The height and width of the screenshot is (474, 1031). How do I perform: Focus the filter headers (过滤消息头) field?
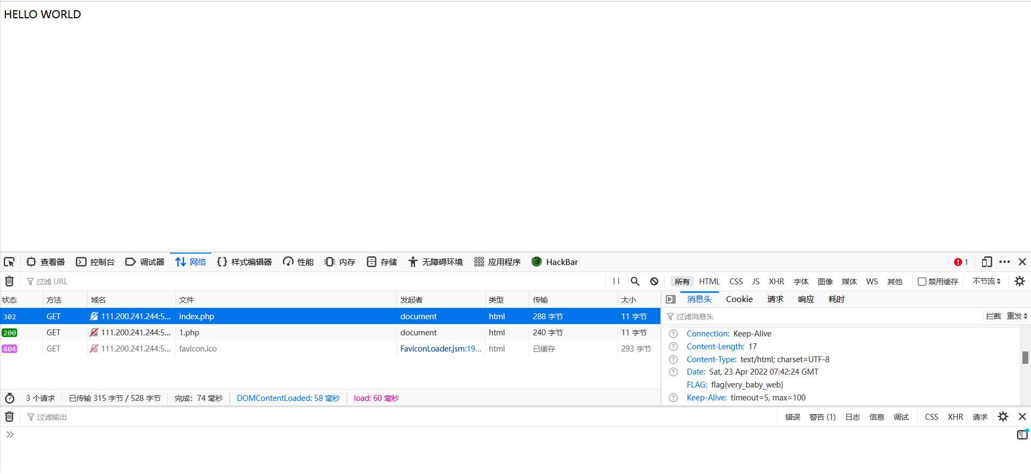[823, 317]
